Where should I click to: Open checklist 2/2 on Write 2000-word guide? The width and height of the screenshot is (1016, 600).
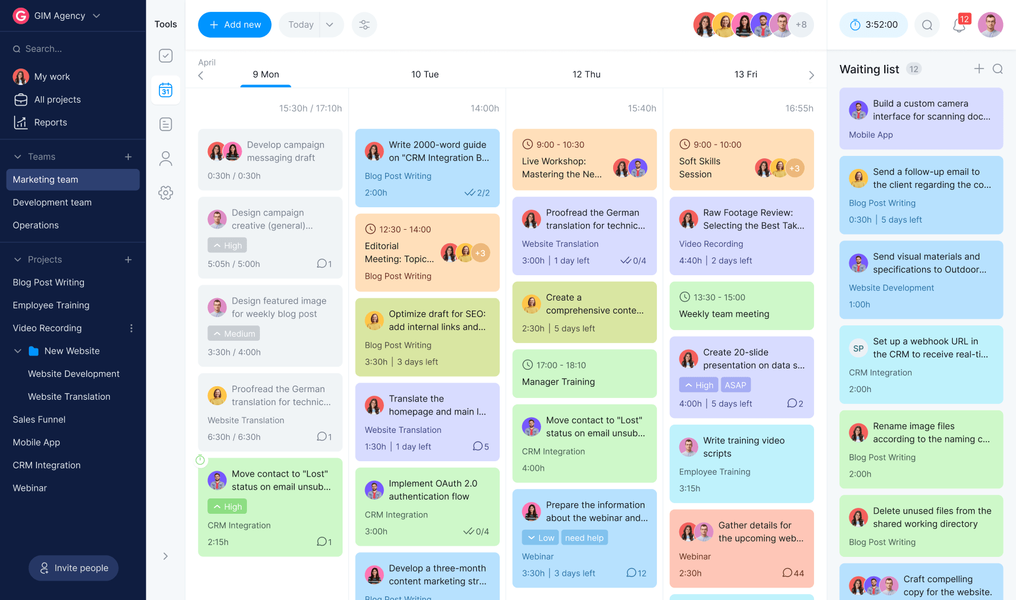(x=477, y=193)
